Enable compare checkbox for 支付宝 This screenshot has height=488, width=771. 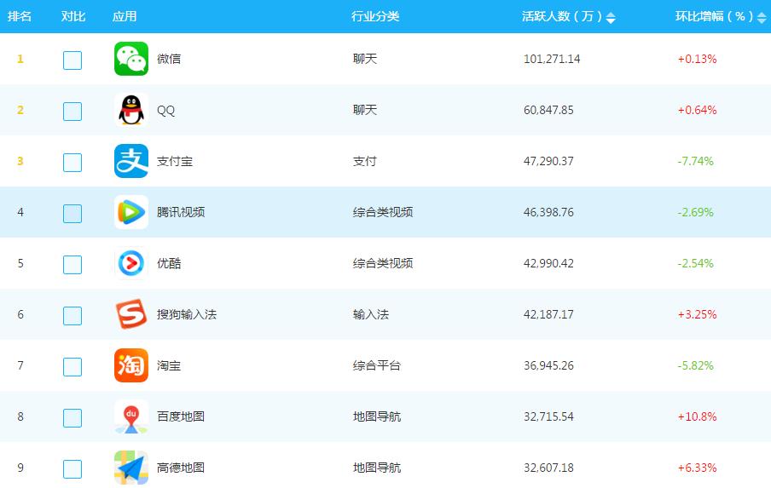click(x=72, y=163)
